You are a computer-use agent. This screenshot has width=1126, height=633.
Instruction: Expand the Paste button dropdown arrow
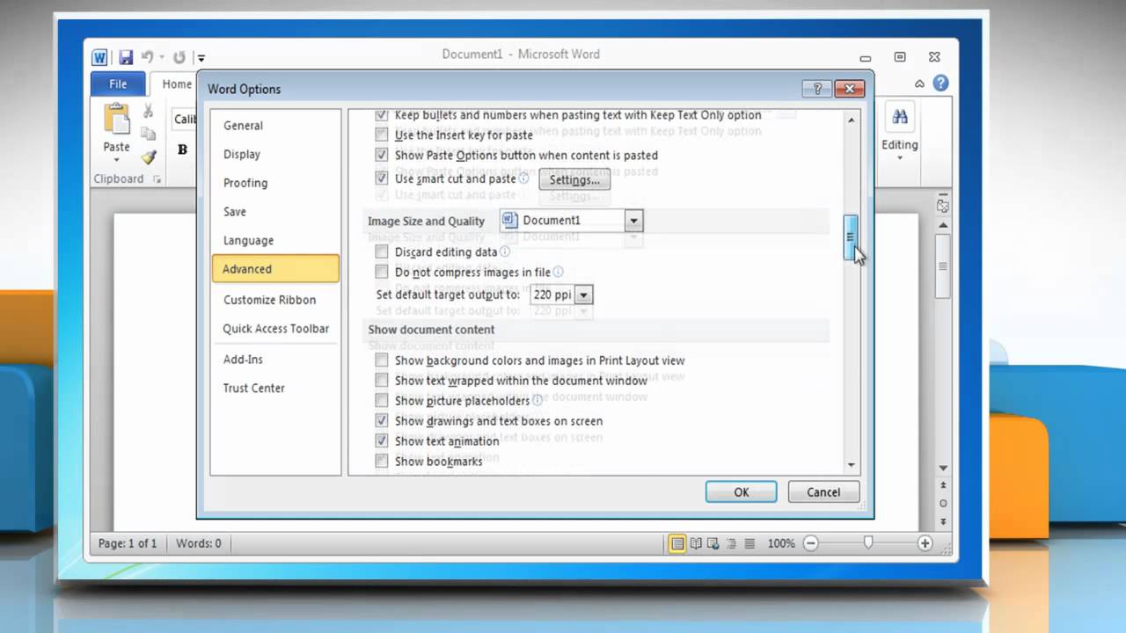(116, 162)
